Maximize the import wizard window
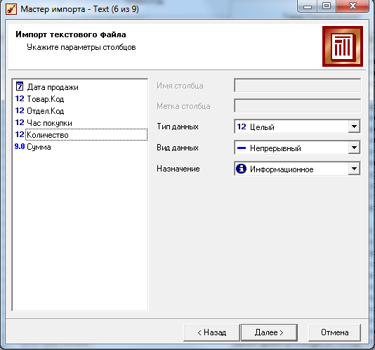 coord(327,6)
